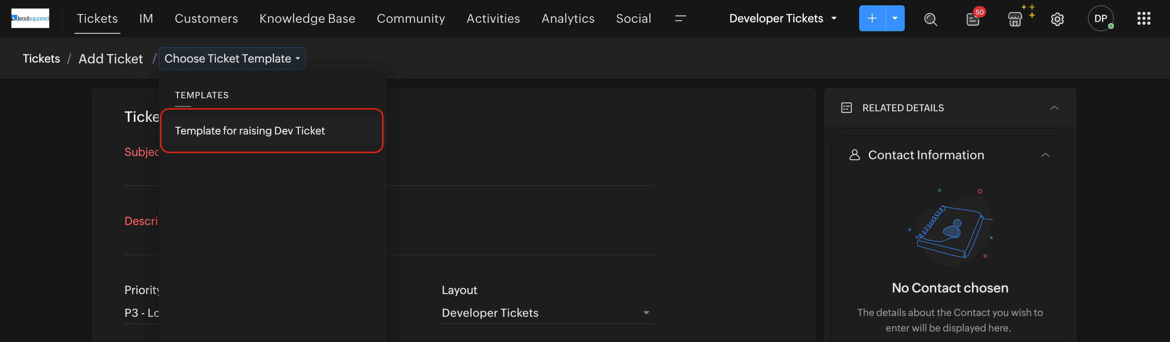Image resolution: width=1170 pixels, height=342 pixels.
Task: Open notifications icon with 50 badge
Action: point(972,19)
